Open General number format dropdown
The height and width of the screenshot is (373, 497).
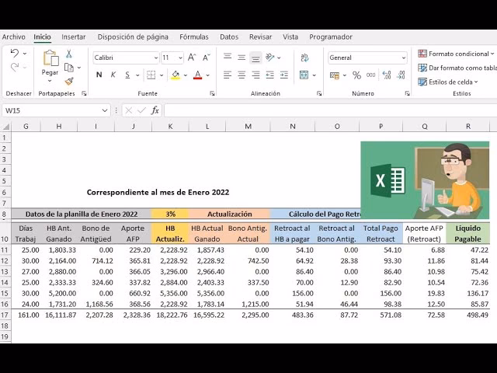404,58
